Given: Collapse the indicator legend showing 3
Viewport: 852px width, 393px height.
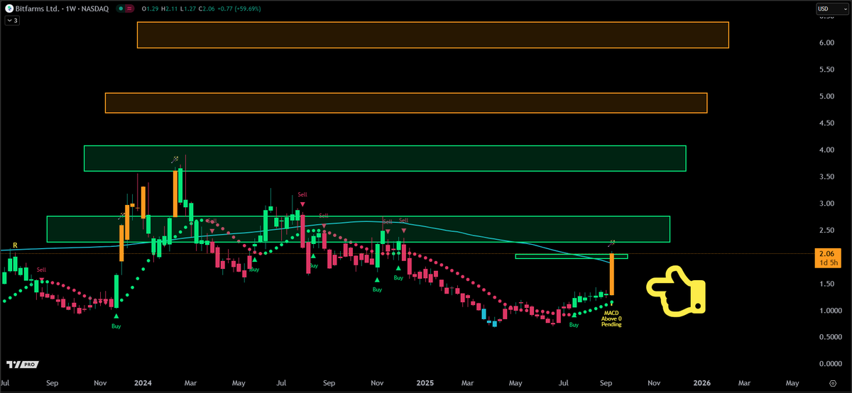Looking at the screenshot, I should [x=11, y=21].
